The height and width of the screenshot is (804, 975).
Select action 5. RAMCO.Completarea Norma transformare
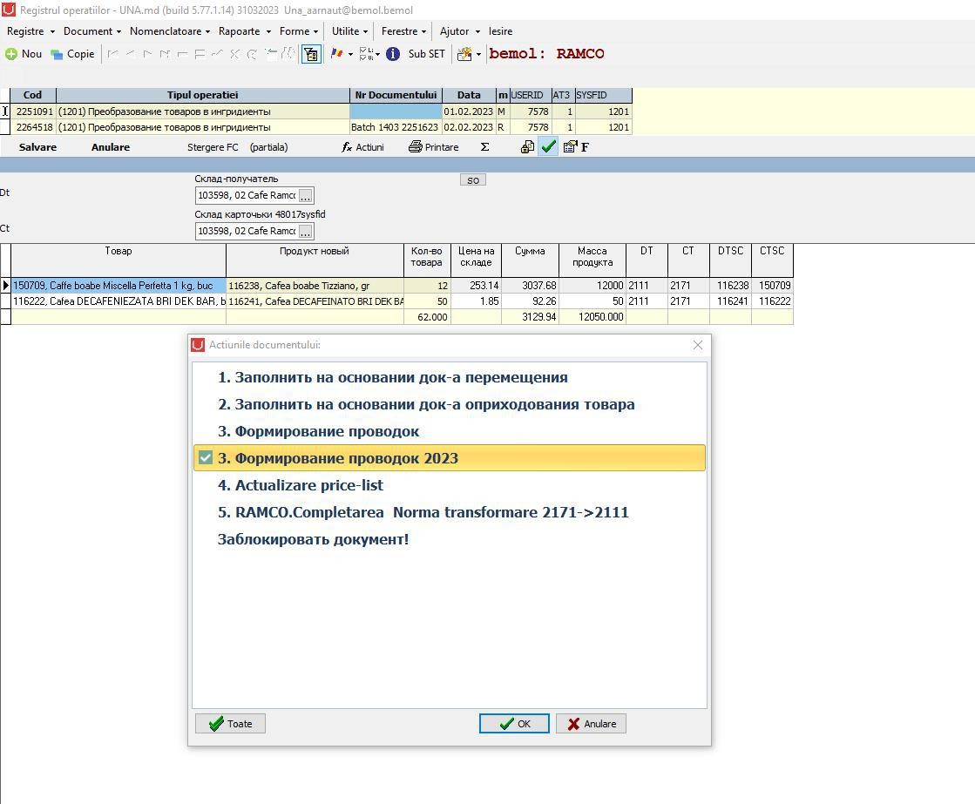[450, 512]
